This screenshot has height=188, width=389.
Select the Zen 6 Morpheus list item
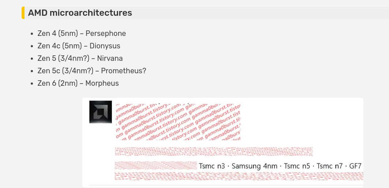78,83
